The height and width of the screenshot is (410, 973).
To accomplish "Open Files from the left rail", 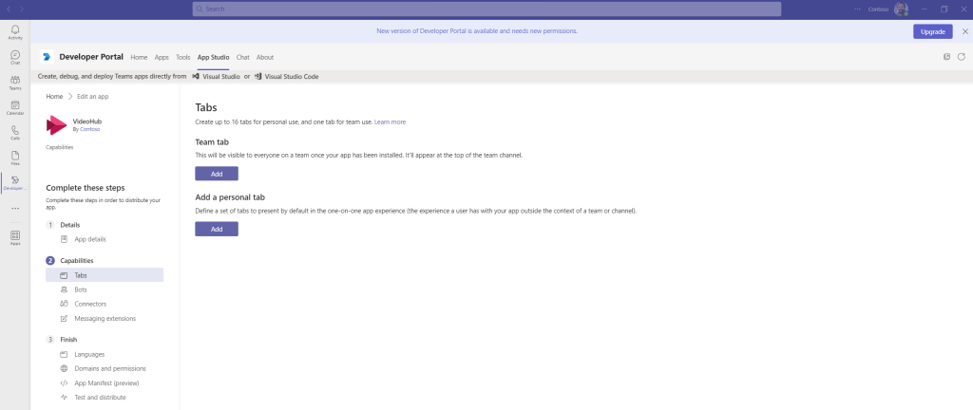I will point(14,157).
